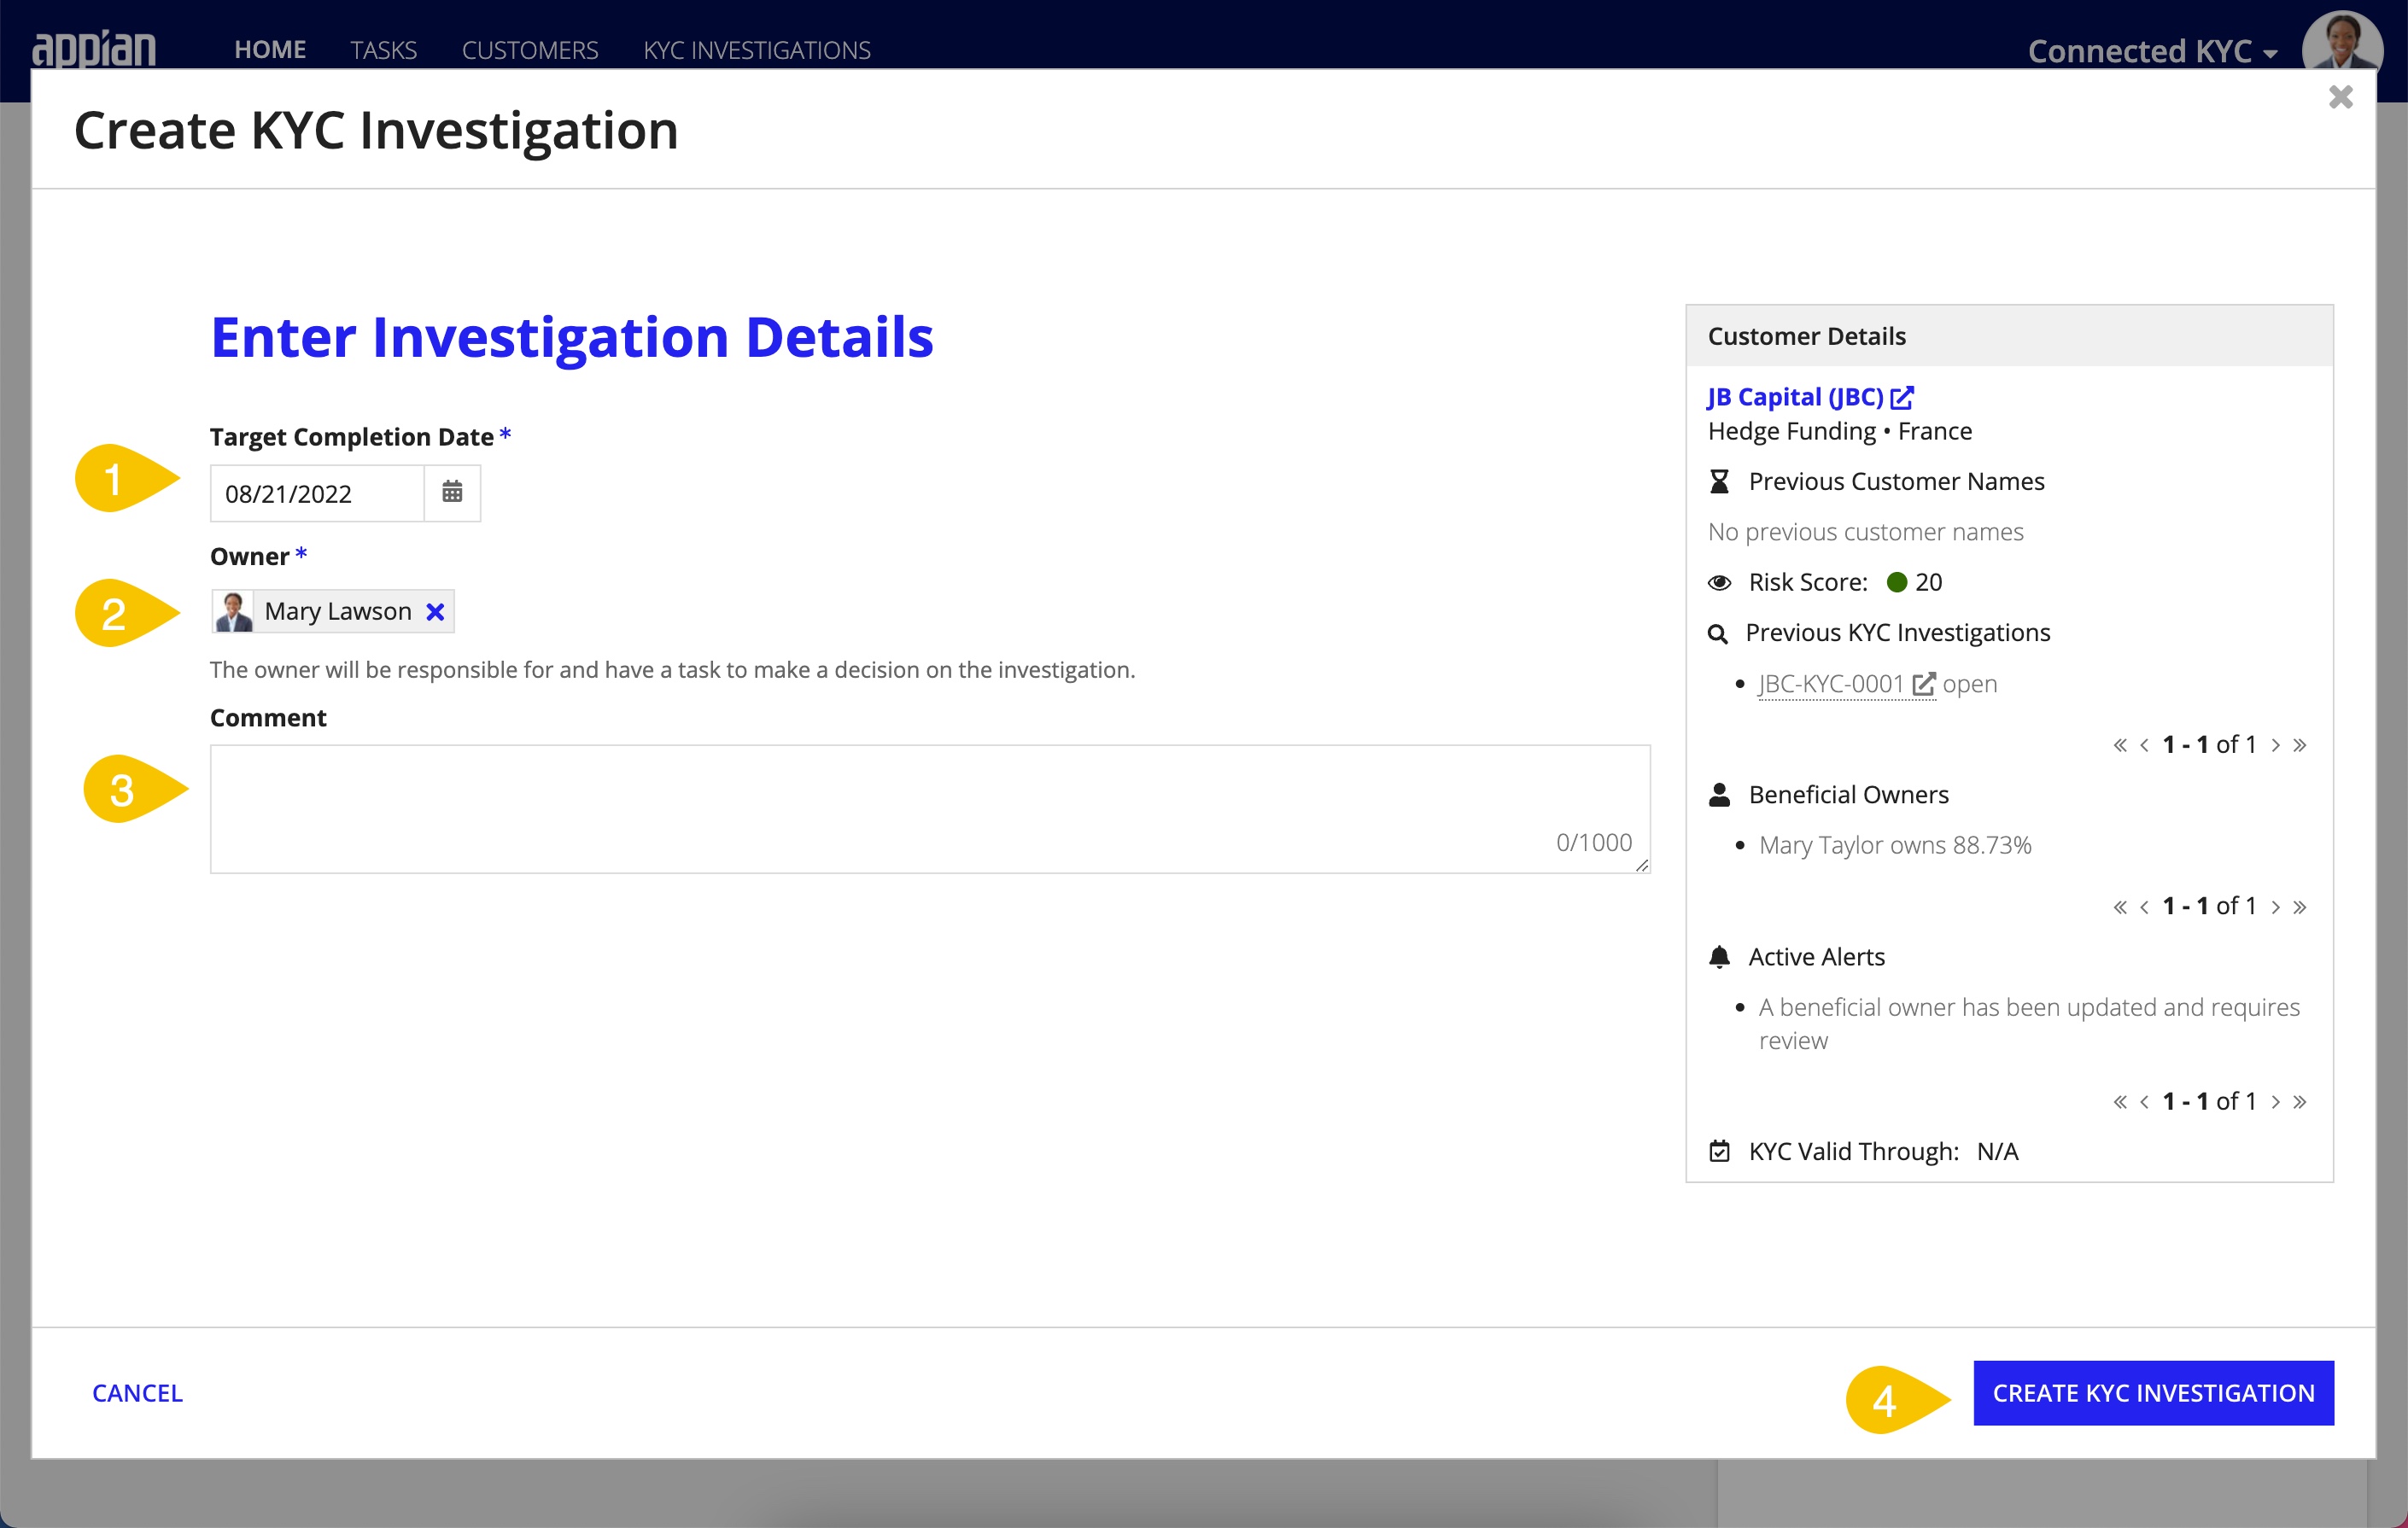Click the eye icon beside Risk Score

[x=1719, y=583]
